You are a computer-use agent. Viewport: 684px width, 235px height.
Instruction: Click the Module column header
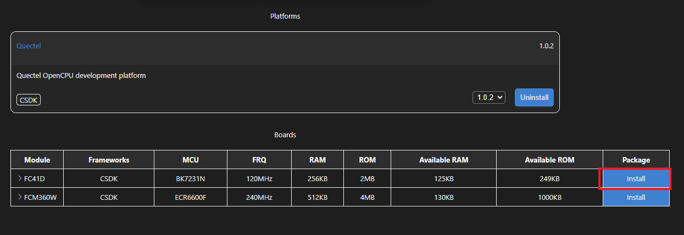point(37,160)
